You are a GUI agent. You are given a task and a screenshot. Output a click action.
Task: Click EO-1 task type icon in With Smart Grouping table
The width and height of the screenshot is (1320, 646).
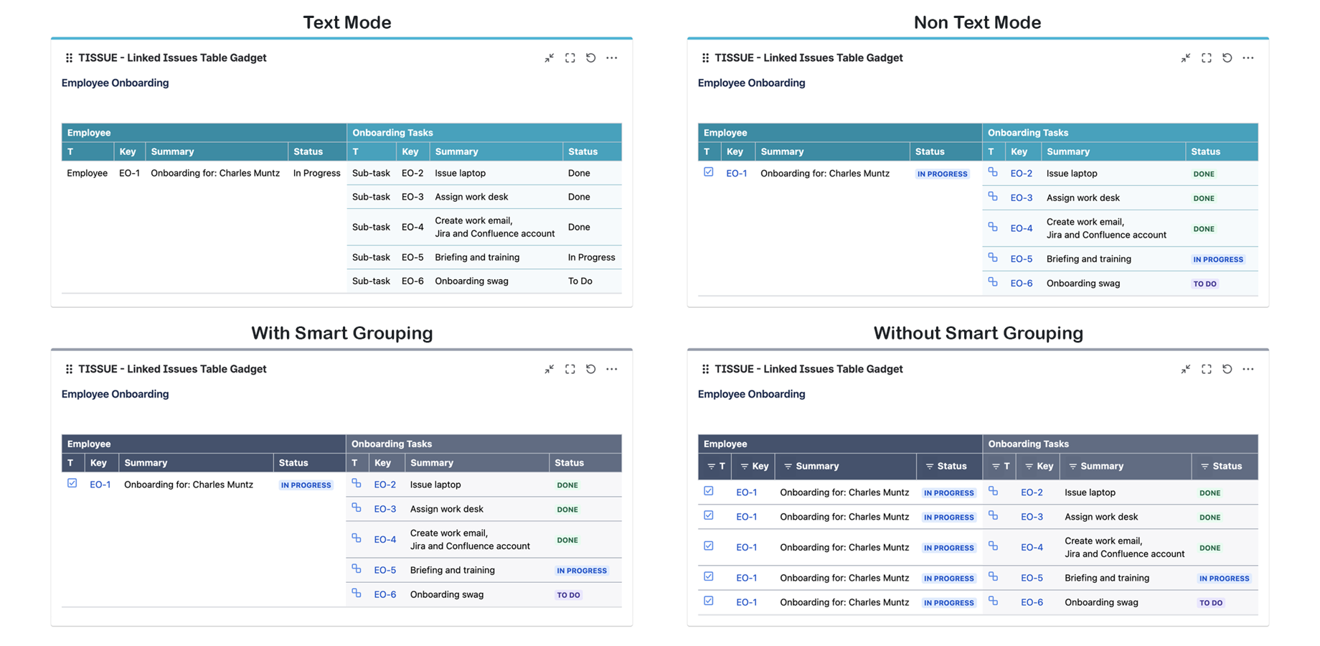tap(72, 484)
